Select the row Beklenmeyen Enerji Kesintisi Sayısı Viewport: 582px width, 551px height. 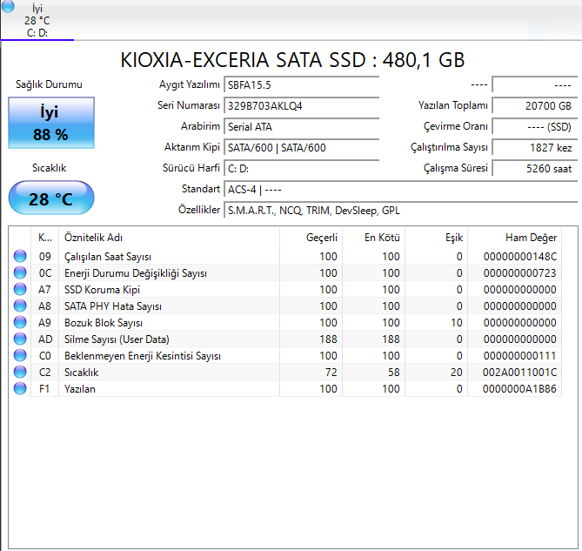click(285, 356)
